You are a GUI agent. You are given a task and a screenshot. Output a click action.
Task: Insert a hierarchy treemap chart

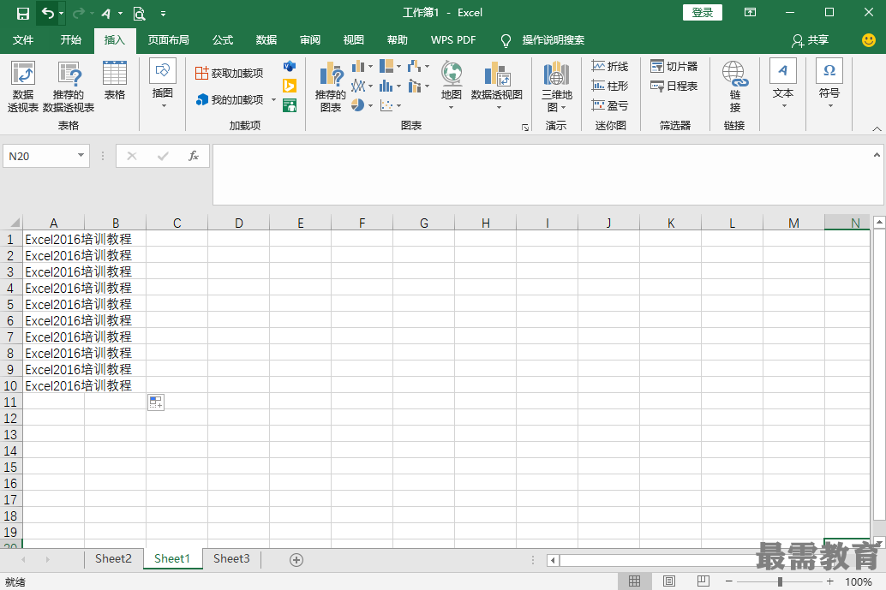coord(391,67)
